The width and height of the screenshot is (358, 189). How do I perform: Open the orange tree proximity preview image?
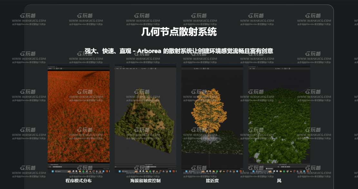pos(212,118)
